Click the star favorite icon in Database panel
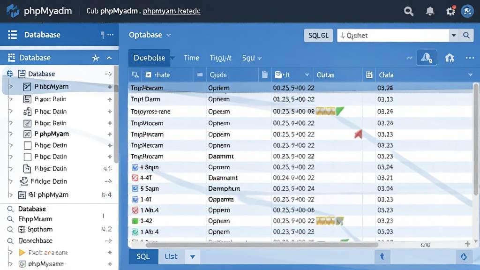Image resolution: width=480 pixels, height=270 pixels. [96, 58]
